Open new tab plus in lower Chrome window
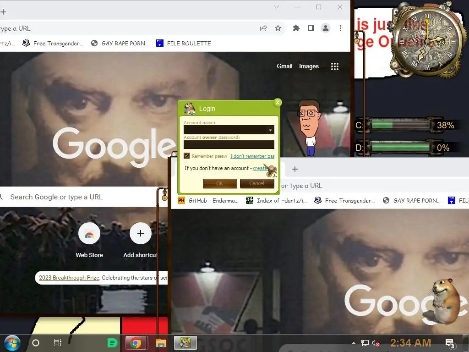 (295, 169)
